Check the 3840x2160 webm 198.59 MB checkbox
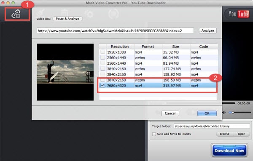Image resolution: width=253 pixels, height=161 pixels. [x=102, y=80]
